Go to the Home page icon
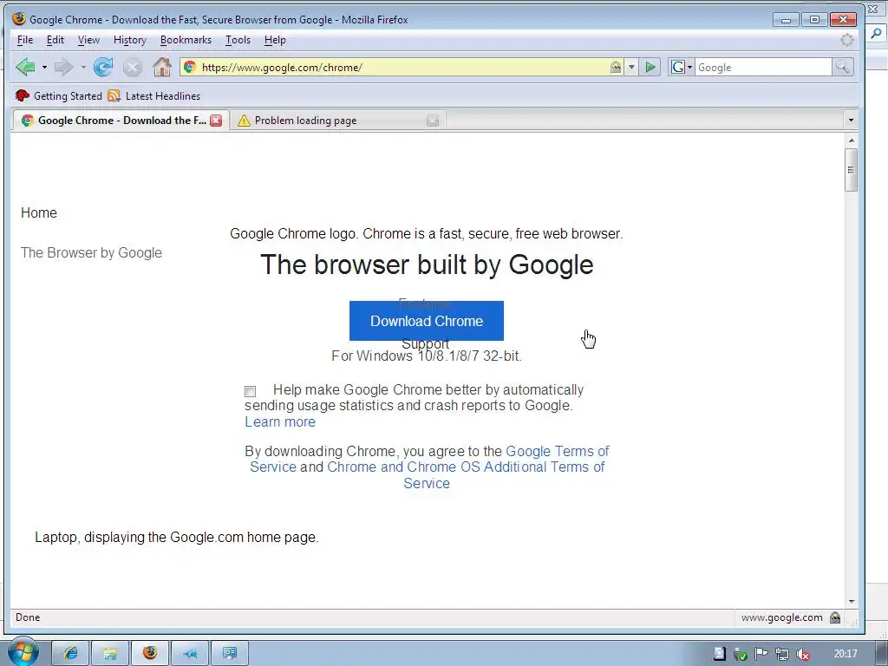 [x=162, y=68]
